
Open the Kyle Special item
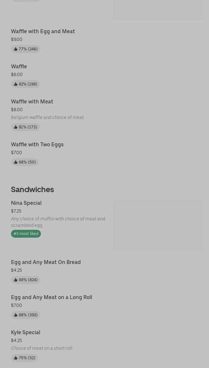coord(26,332)
